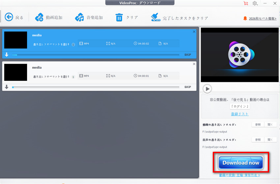Click download arrow icon on first media task
The height and width of the screenshot is (184, 280).
(x=7, y=55)
